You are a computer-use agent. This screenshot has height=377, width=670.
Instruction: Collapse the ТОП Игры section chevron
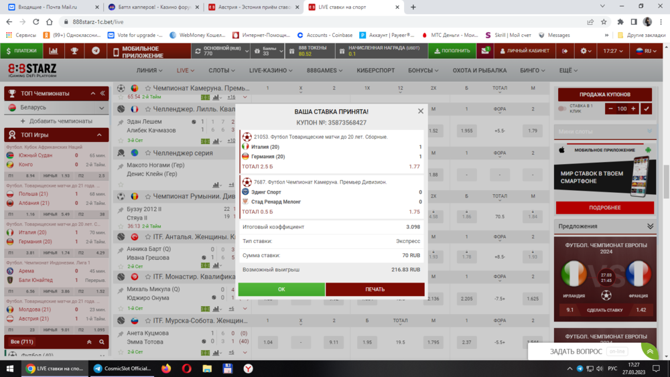click(99, 135)
